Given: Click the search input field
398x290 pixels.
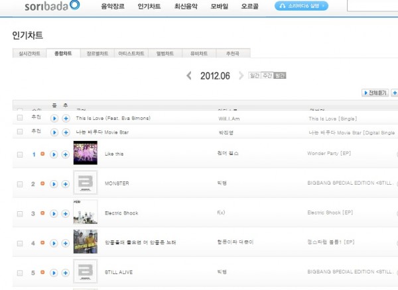Looking at the screenshot, I should pos(372,5).
